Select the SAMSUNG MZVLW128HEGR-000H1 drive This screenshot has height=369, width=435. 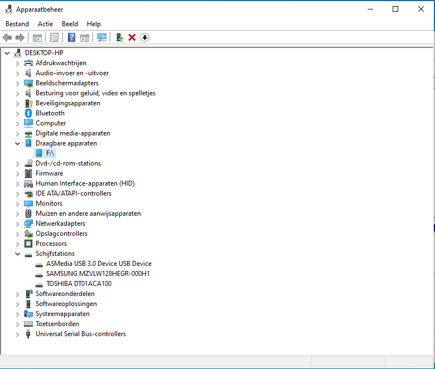pyautogui.click(x=97, y=274)
